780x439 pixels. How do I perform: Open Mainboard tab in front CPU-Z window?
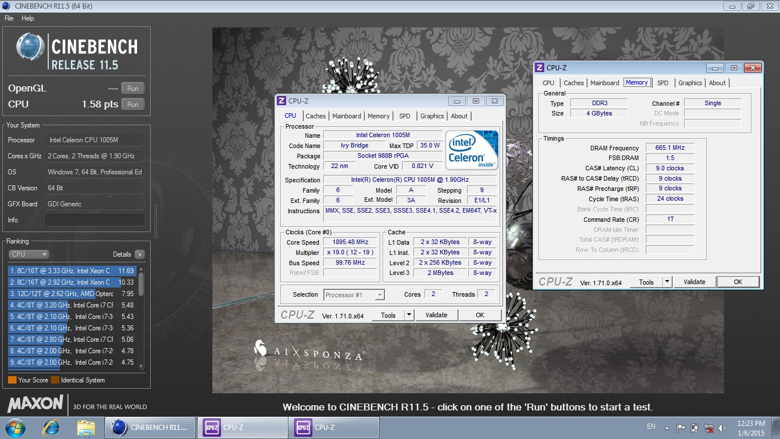coord(347,116)
